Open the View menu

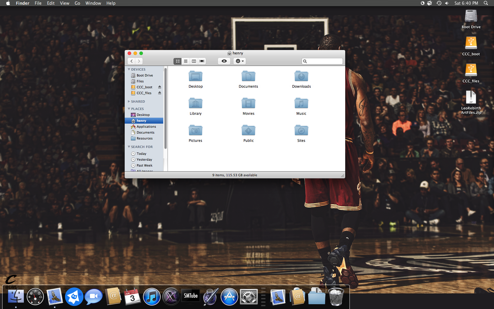[x=64, y=3]
